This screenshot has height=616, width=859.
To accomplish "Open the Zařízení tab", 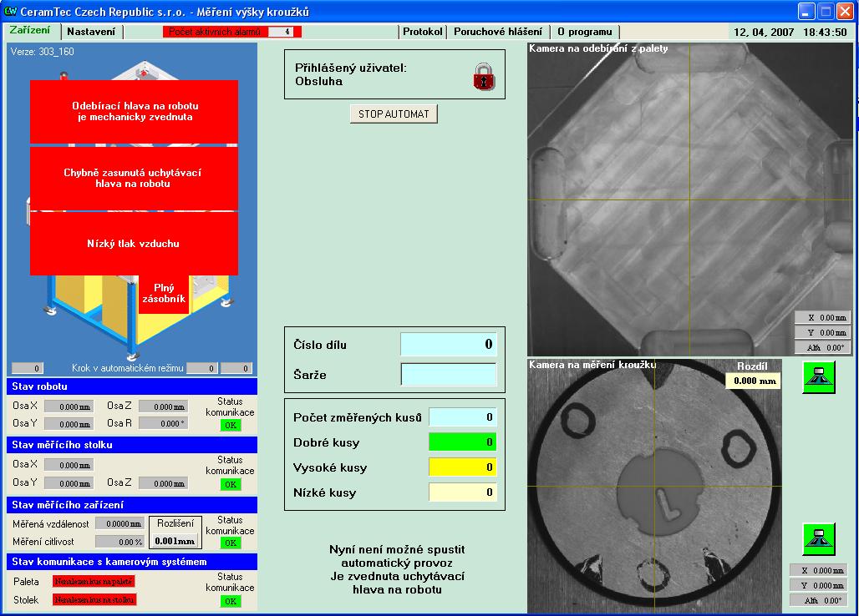I will 30,31.
